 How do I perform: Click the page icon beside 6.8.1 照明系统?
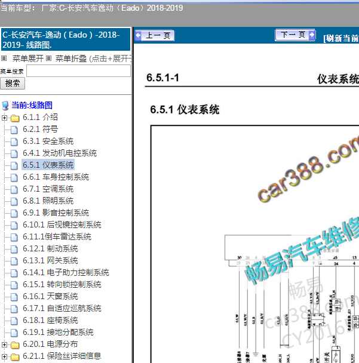14,201
